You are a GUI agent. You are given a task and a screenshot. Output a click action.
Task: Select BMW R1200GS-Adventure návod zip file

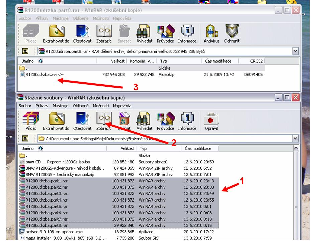point(119,168)
